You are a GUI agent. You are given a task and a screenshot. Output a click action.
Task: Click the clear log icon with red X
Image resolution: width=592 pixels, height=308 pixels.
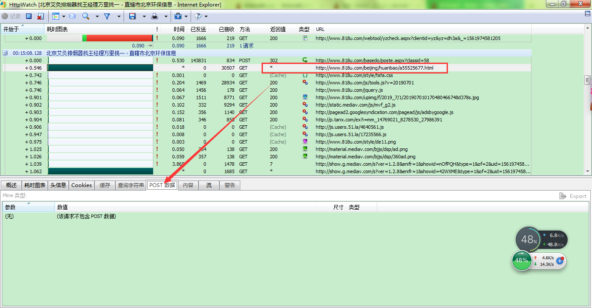40,16
